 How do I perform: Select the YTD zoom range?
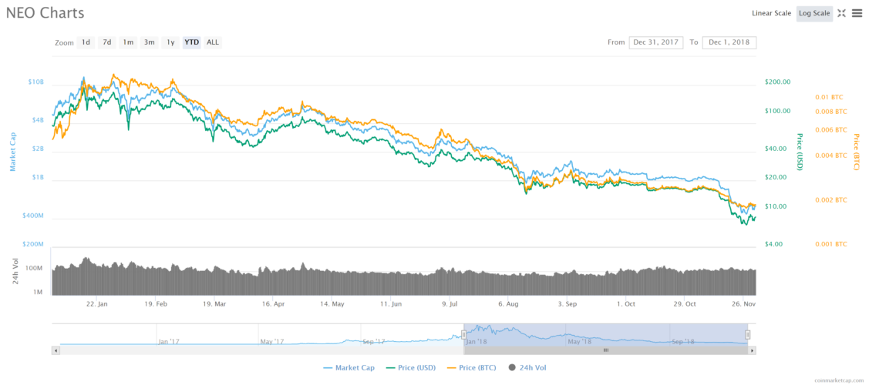[192, 42]
